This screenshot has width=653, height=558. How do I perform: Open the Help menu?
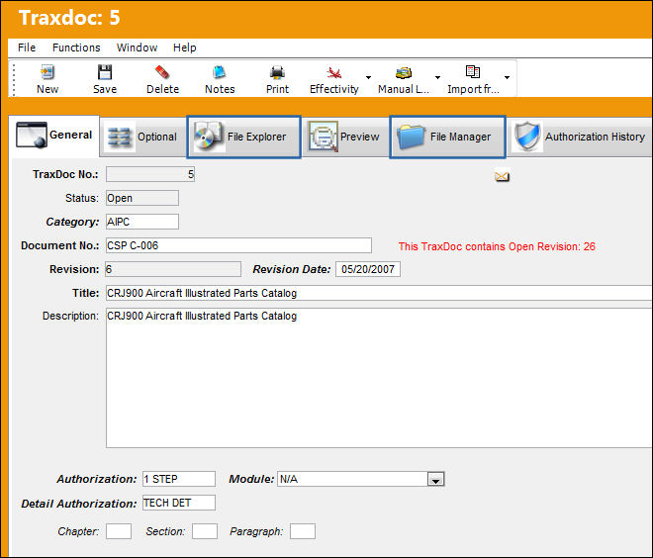[184, 47]
